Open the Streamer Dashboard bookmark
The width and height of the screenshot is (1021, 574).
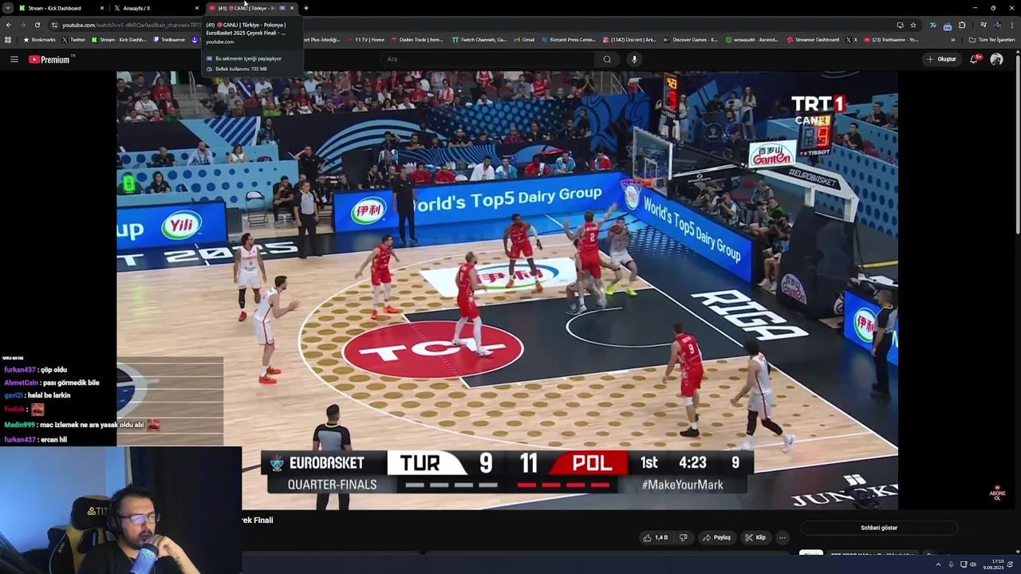coord(813,39)
